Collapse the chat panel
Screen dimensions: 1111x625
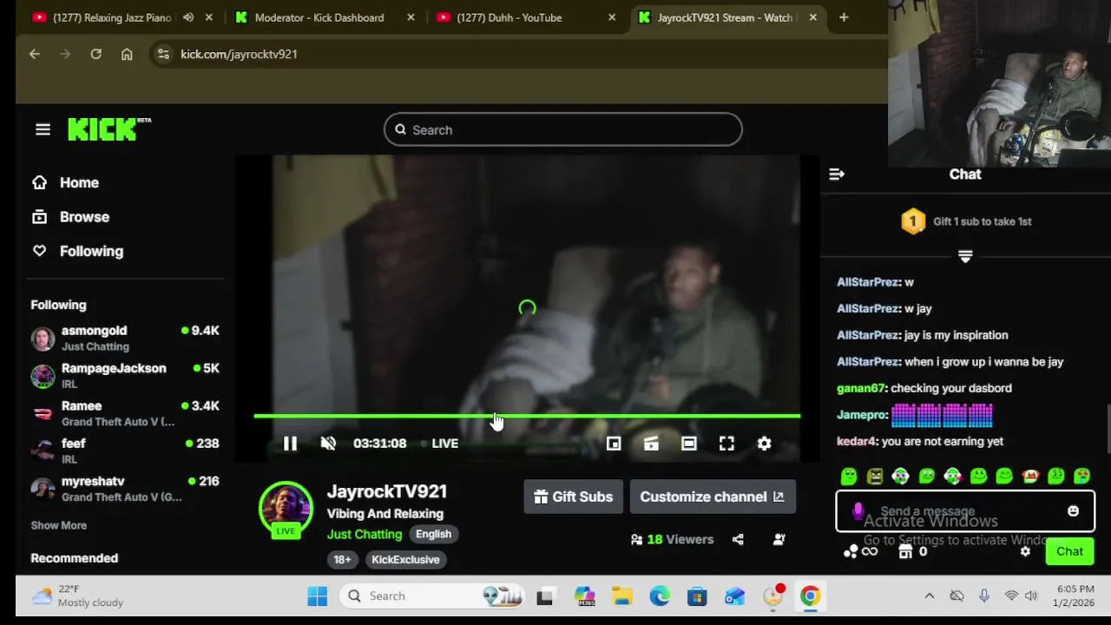[x=837, y=174]
